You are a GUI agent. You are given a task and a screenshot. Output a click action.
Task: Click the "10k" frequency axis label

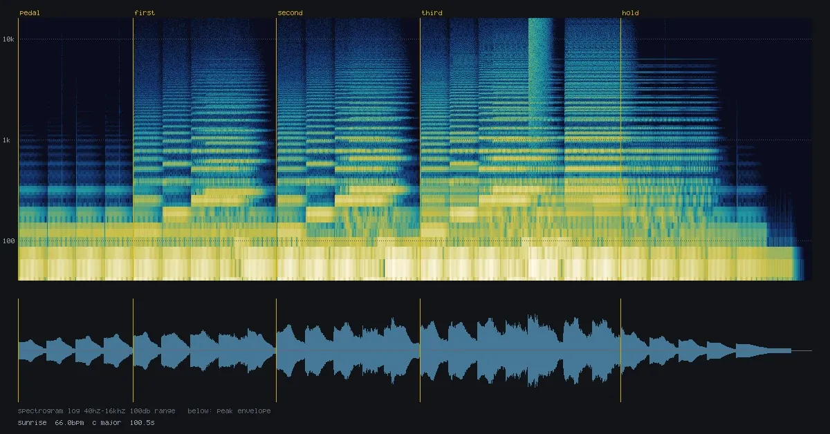(9, 39)
